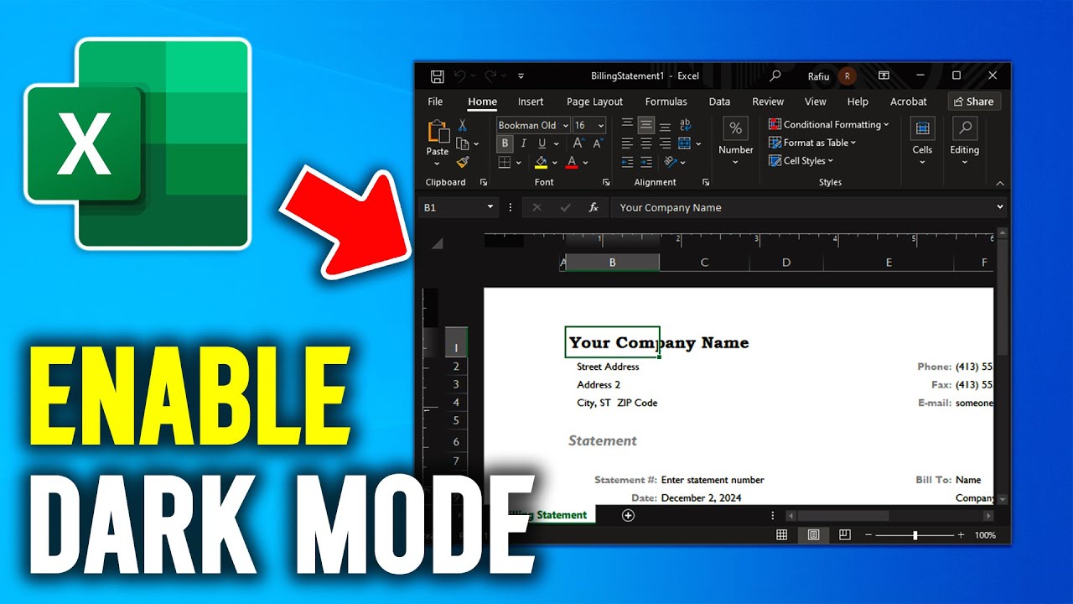Apply the yellow fill color
The image size is (1073, 604).
click(542, 162)
